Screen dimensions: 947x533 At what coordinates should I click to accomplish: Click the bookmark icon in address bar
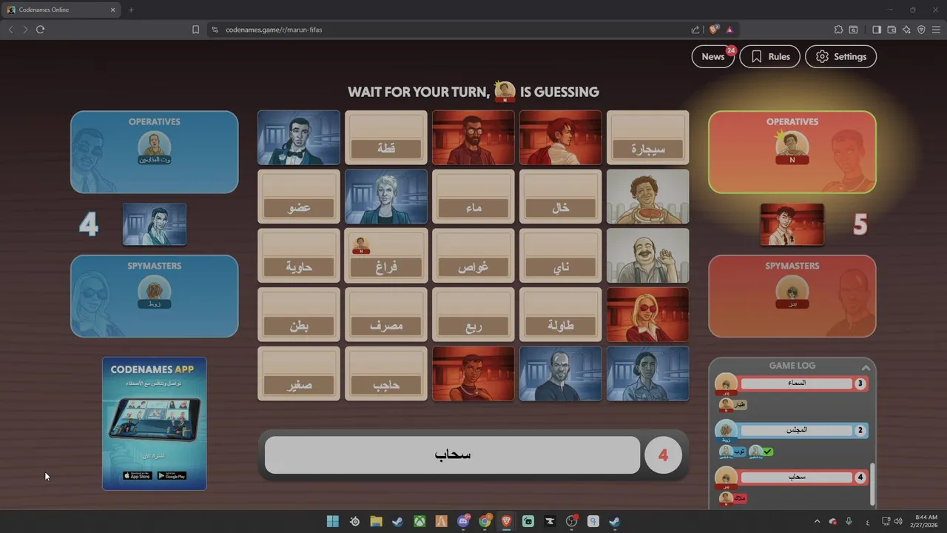[x=195, y=30]
